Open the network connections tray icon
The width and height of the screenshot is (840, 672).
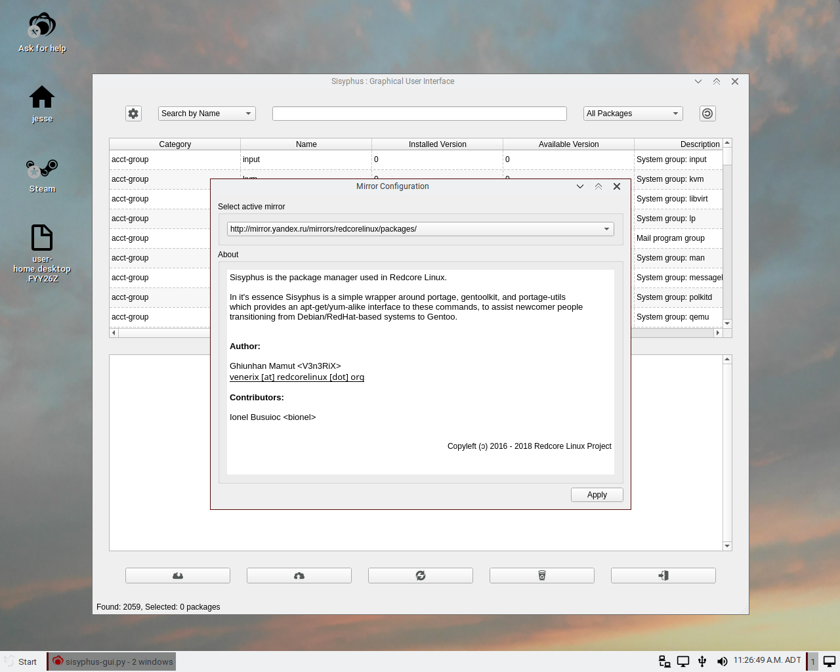pyautogui.click(x=664, y=661)
